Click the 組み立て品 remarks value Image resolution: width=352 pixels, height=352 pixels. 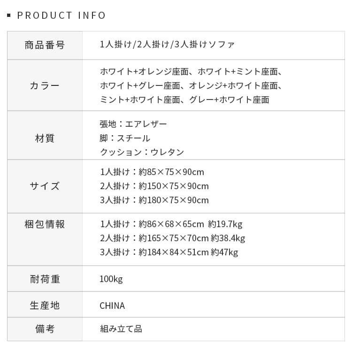(x=121, y=329)
